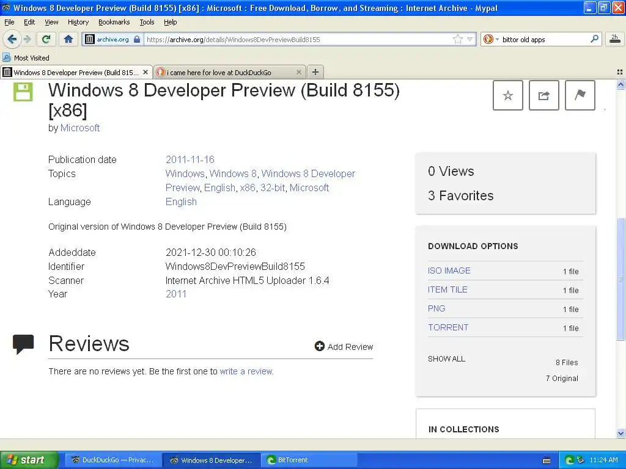
Task: Close the DuckDuckGo tab
Action: pyautogui.click(x=298, y=72)
